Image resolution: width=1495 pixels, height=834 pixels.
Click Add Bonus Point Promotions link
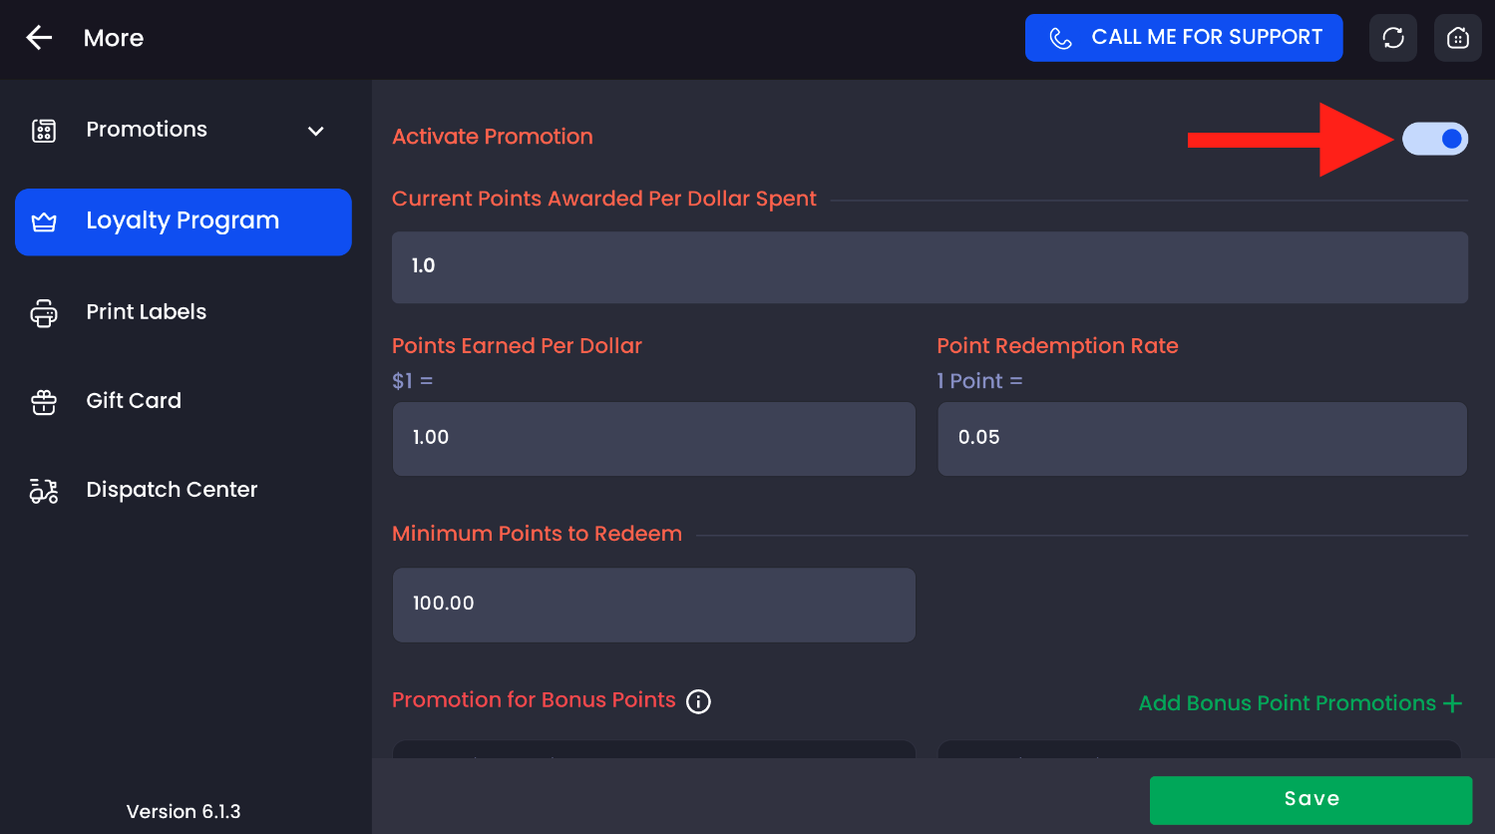tap(1300, 703)
